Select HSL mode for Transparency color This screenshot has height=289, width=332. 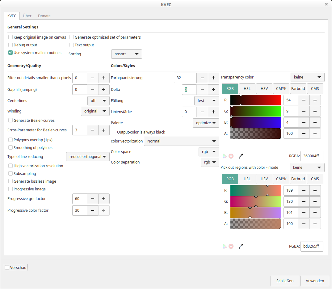[x=247, y=89]
